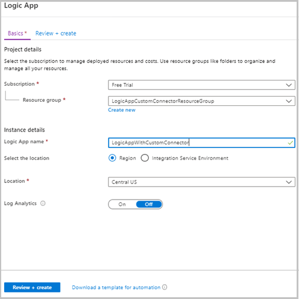Click the Resource group chevron arrow

tap(289, 101)
